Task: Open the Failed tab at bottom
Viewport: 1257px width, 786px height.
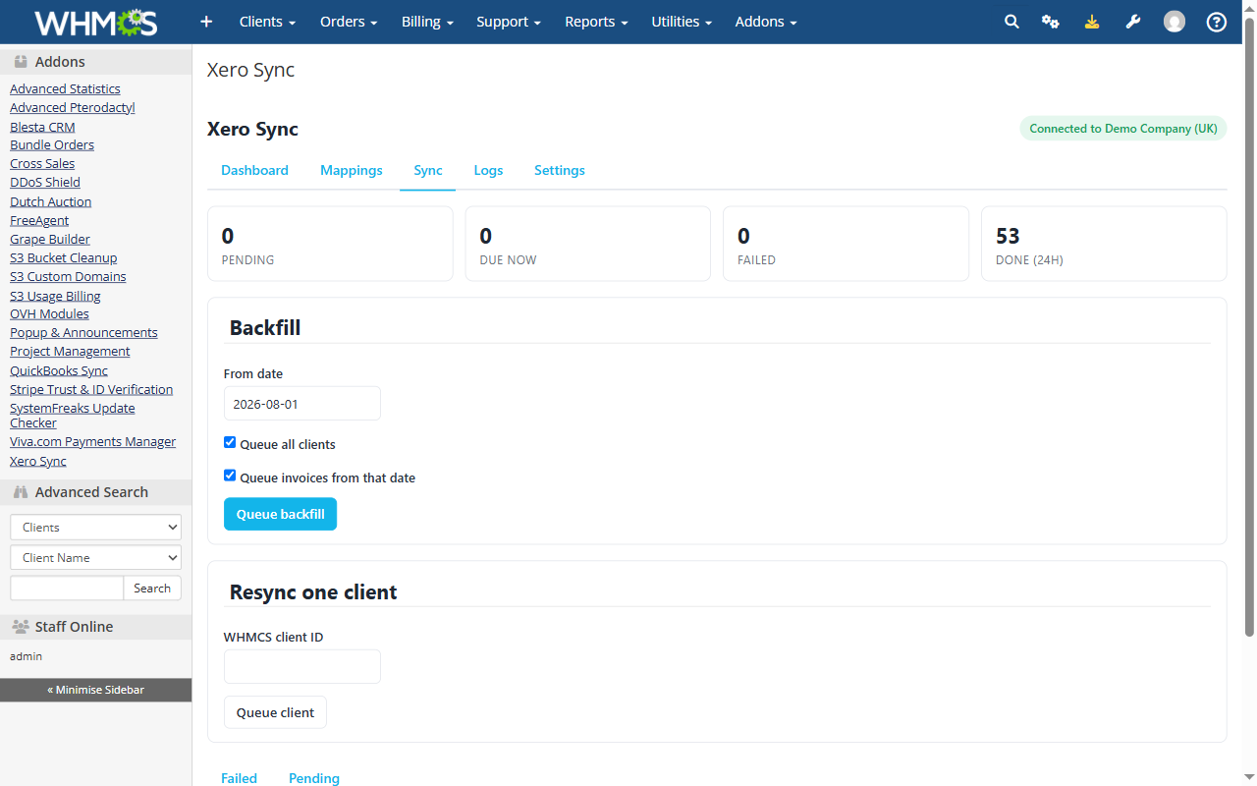Action: click(x=239, y=778)
